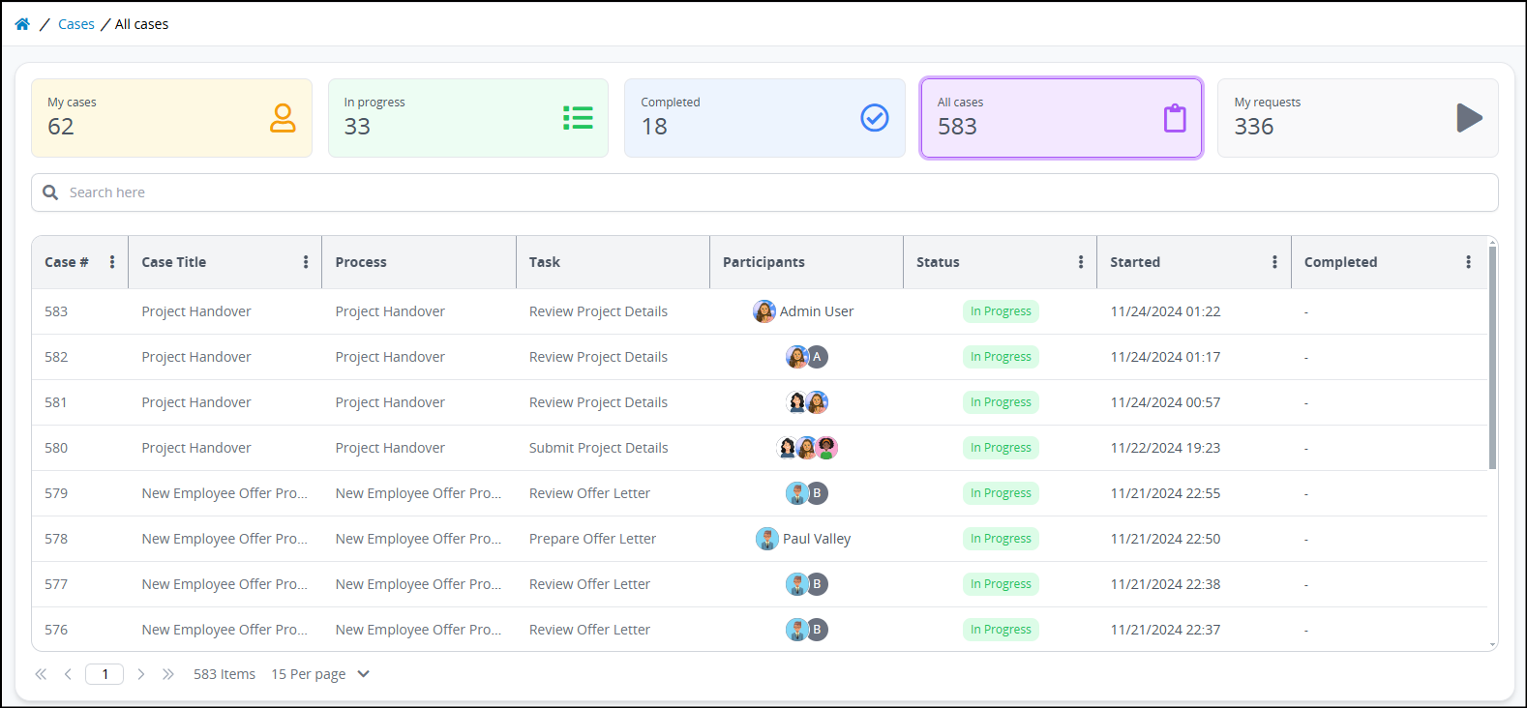The height and width of the screenshot is (708, 1527).
Task: Open the My requests card
Action: 1358,118
